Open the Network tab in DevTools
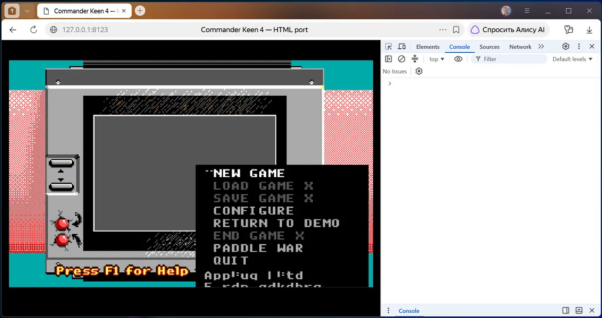 [x=520, y=47]
